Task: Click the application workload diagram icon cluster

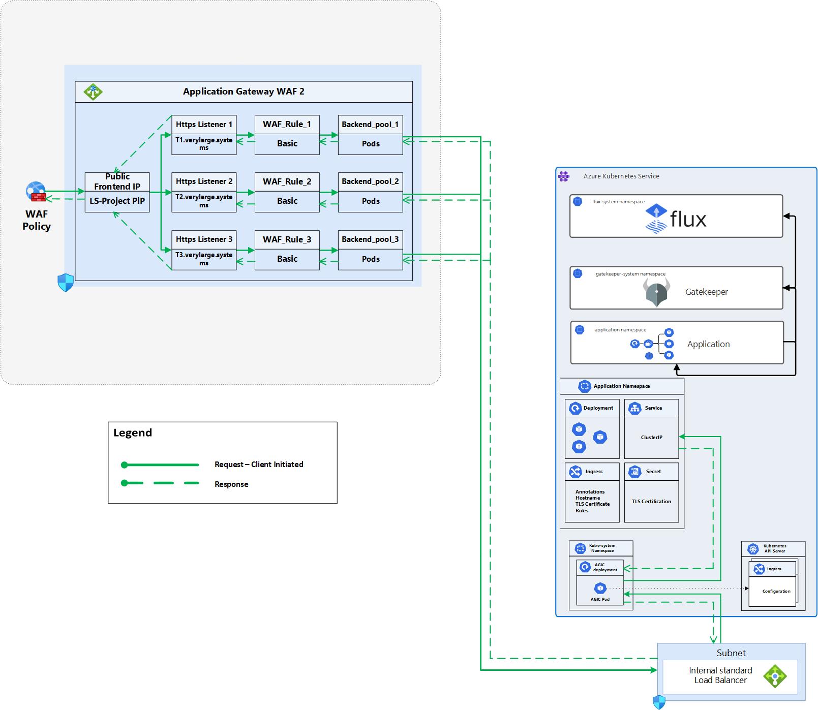Action: tap(652, 344)
